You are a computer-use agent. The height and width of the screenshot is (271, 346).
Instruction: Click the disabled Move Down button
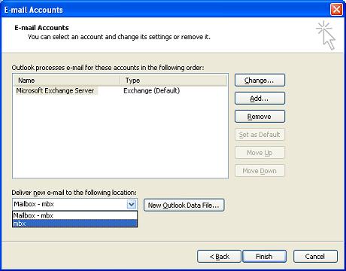tap(259, 171)
